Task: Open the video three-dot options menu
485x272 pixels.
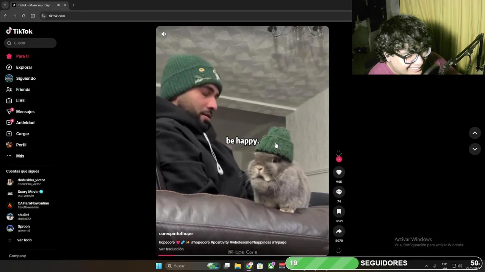Action: click(x=321, y=34)
